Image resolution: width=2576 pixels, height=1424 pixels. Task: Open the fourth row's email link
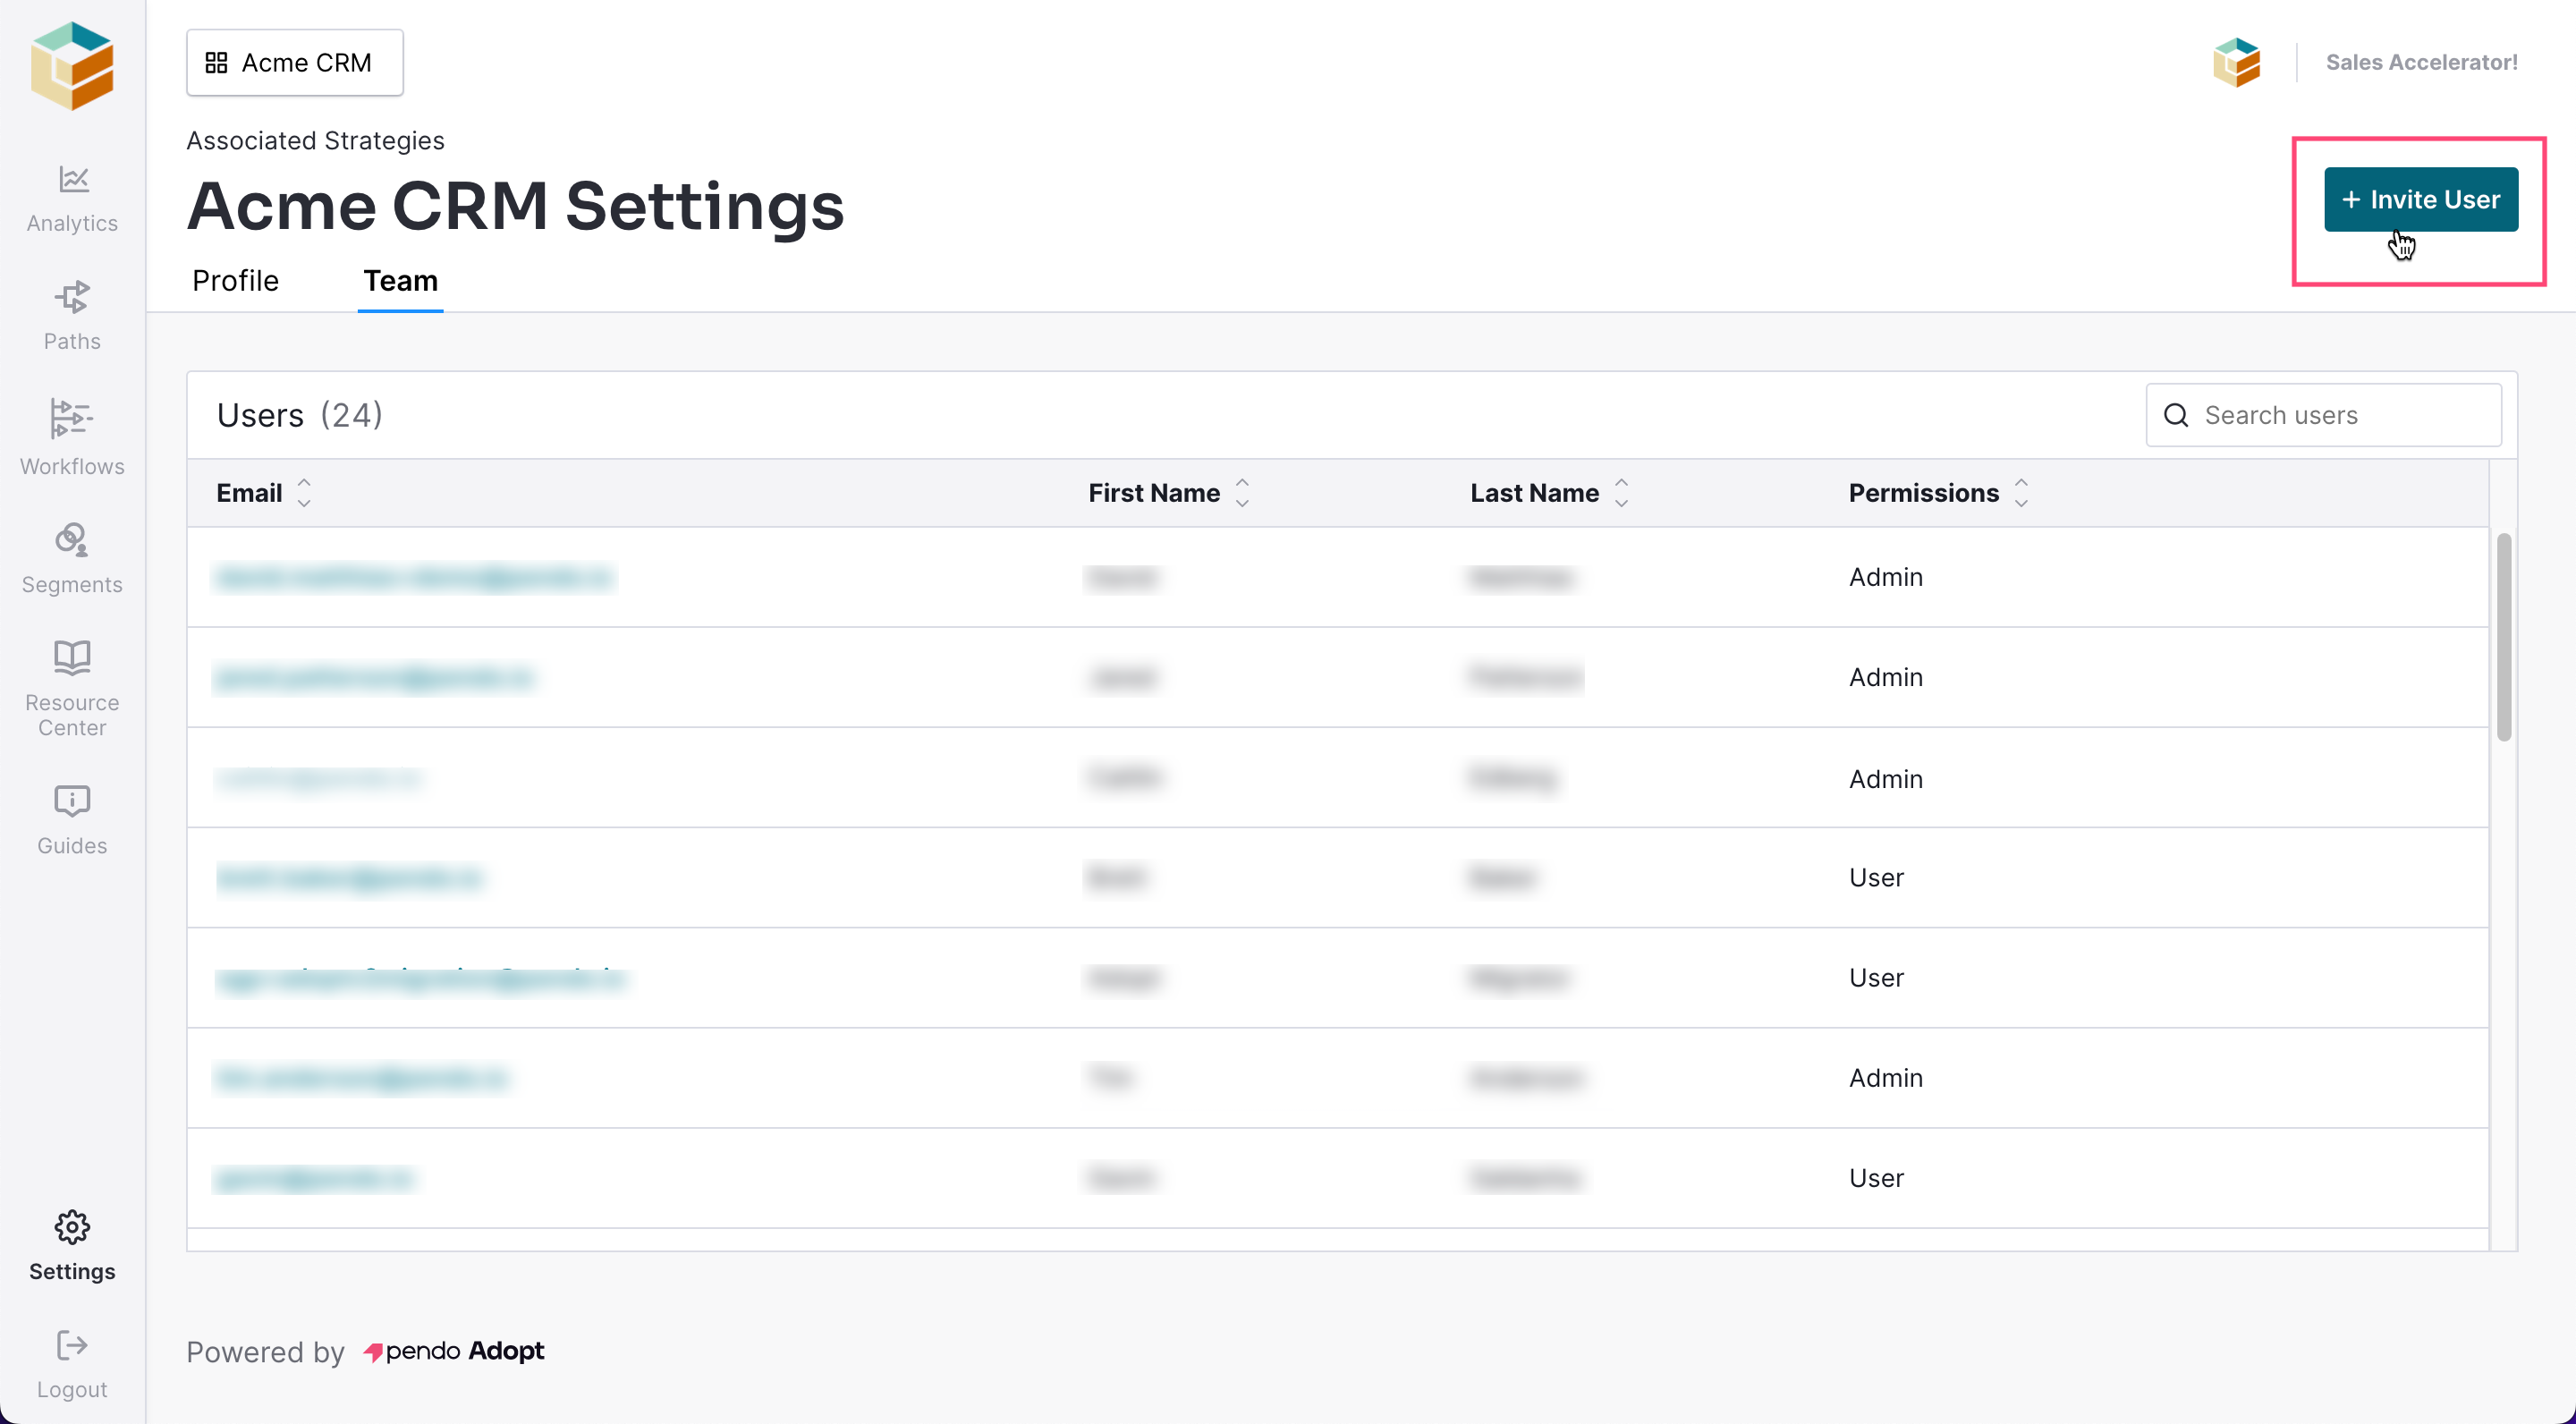[349, 878]
